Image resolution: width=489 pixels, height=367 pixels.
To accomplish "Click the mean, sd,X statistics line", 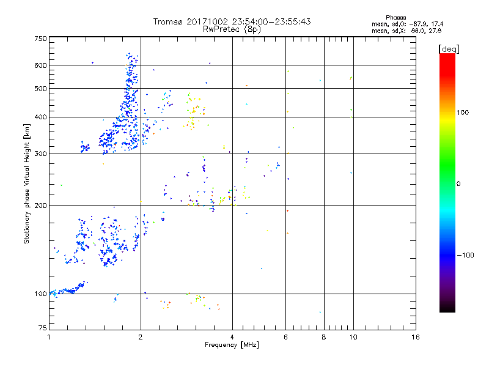I will click(x=406, y=31).
